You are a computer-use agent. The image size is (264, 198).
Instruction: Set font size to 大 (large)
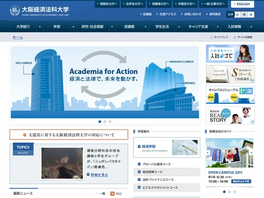point(251,15)
